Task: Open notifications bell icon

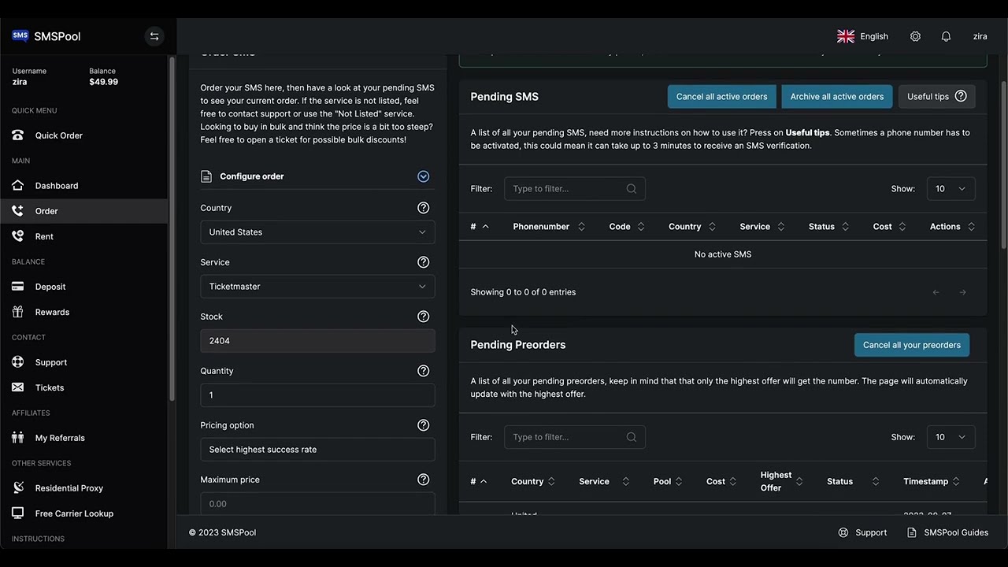Action: (x=947, y=36)
